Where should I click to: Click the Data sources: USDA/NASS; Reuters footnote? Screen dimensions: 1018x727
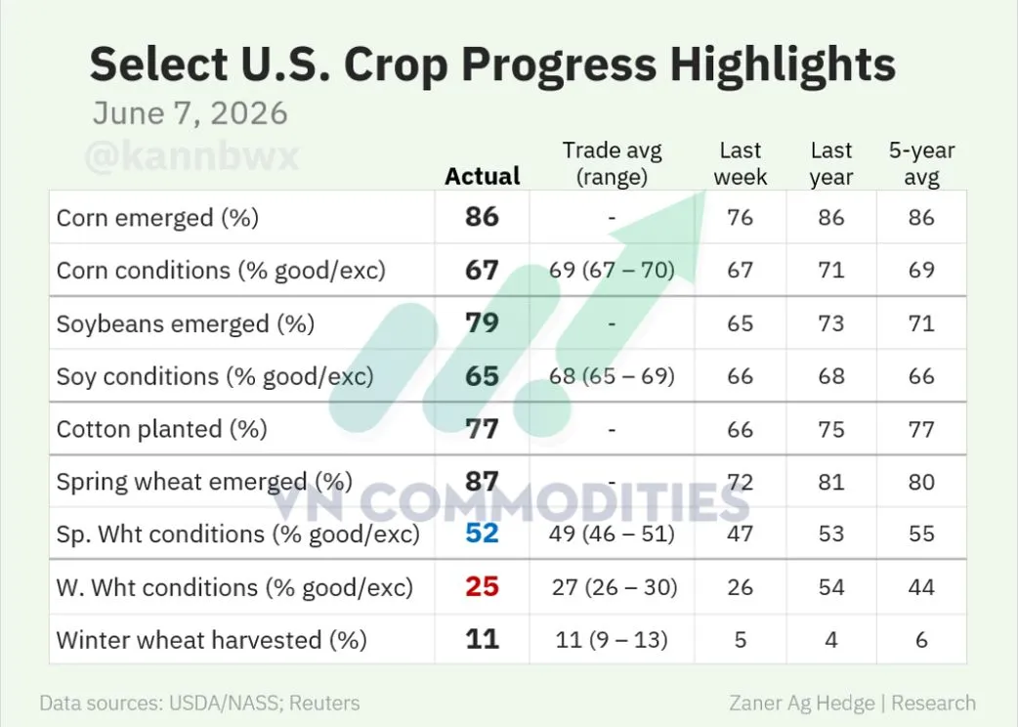[199, 704]
